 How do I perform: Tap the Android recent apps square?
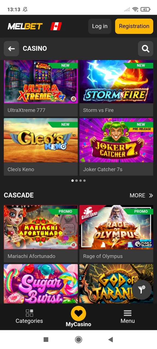[46, 339]
